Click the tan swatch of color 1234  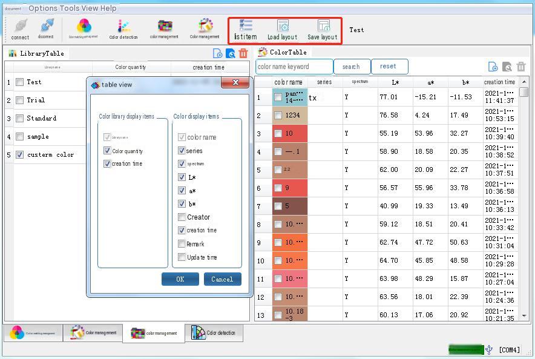click(x=290, y=116)
